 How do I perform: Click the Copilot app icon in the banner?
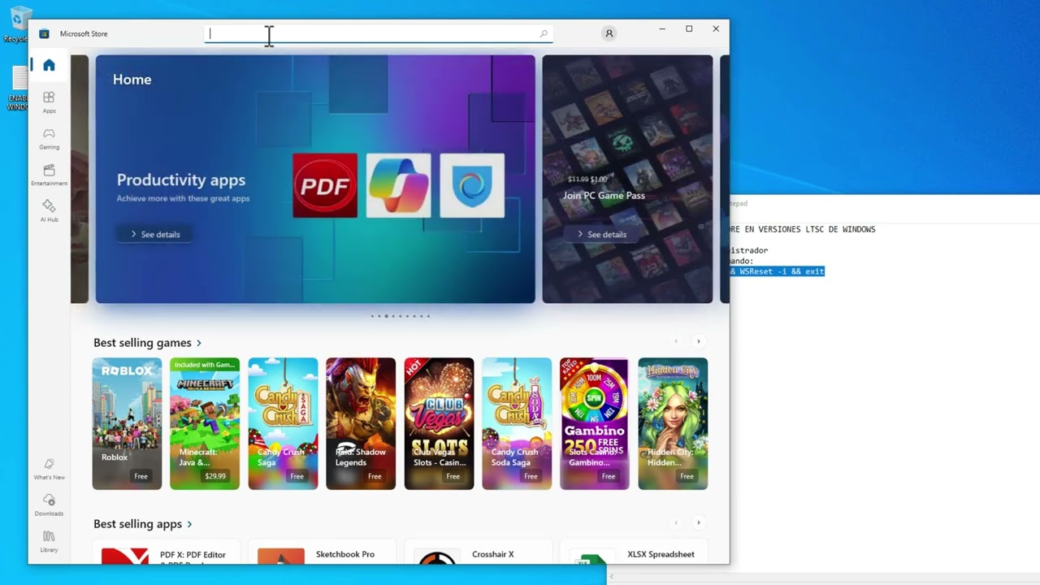[398, 185]
